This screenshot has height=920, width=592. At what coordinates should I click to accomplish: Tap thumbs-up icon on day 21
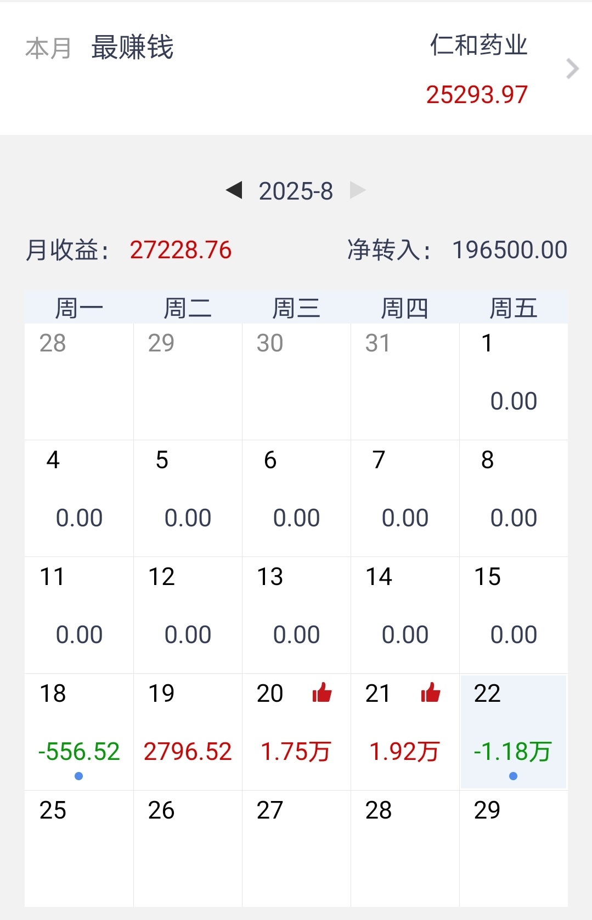pyautogui.click(x=431, y=692)
